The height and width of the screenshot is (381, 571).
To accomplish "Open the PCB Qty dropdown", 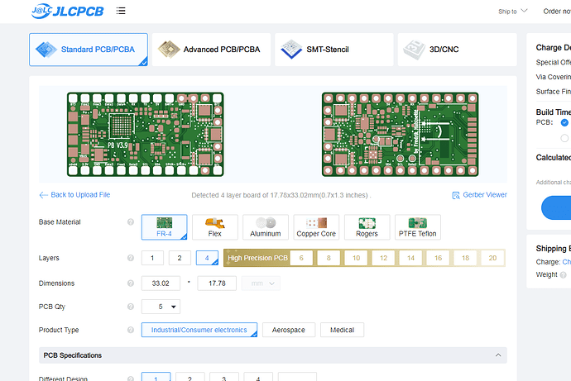I will (x=161, y=307).
